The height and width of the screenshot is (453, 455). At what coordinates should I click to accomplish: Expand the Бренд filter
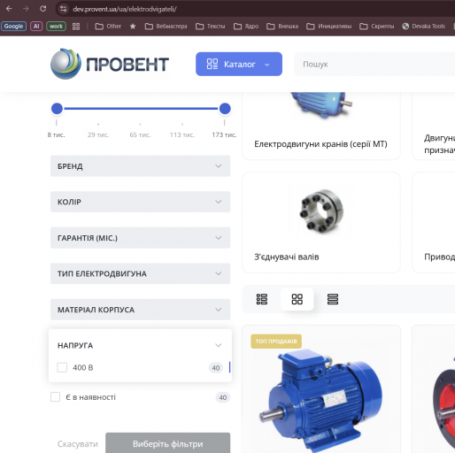pyautogui.click(x=140, y=166)
